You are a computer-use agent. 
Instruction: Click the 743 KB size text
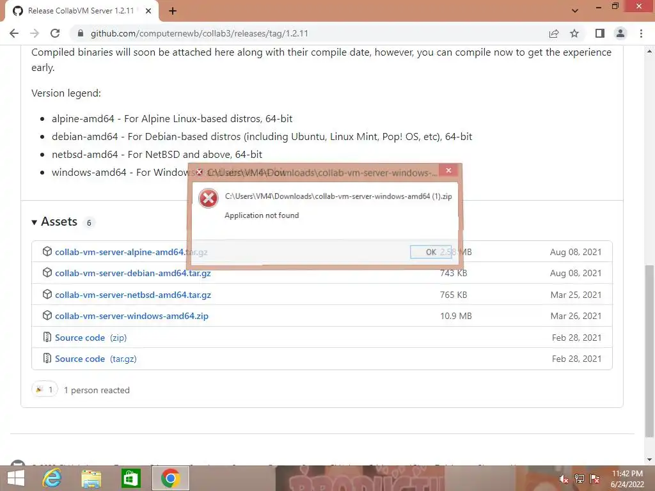point(454,273)
